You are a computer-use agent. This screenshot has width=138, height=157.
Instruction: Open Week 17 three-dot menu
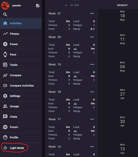click(92, 119)
